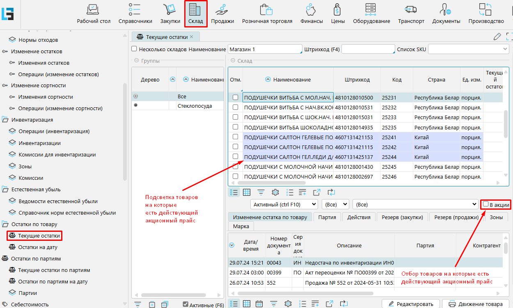Open the Оборудование module
Viewport: 513px width, 308px height.
[371, 14]
